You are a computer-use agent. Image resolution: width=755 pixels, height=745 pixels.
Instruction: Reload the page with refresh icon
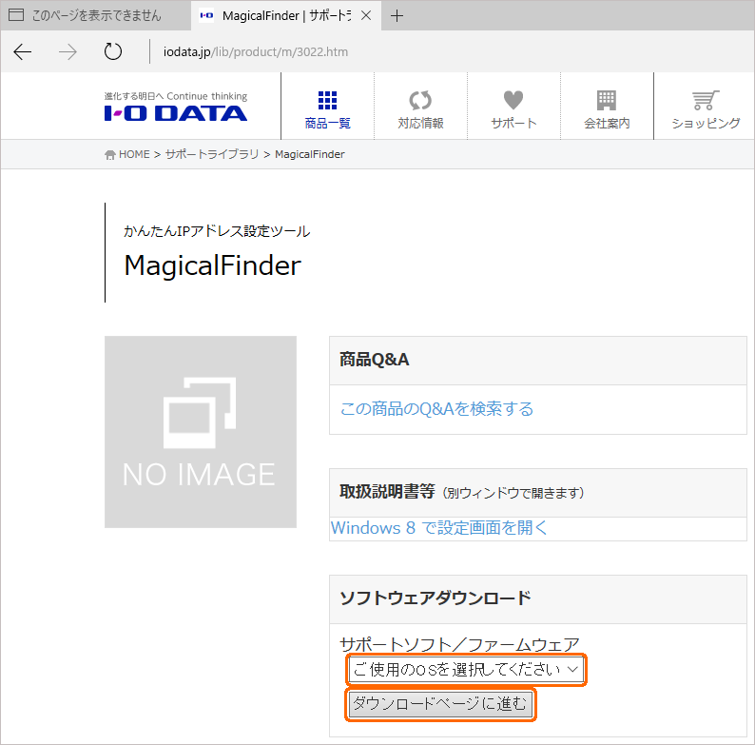coord(112,51)
